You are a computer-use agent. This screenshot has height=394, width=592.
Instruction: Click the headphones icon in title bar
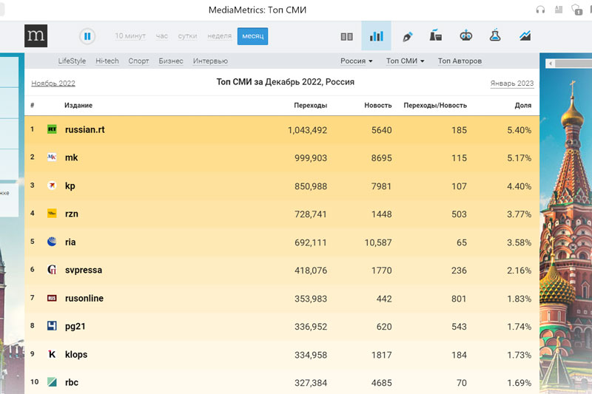pos(540,10)
